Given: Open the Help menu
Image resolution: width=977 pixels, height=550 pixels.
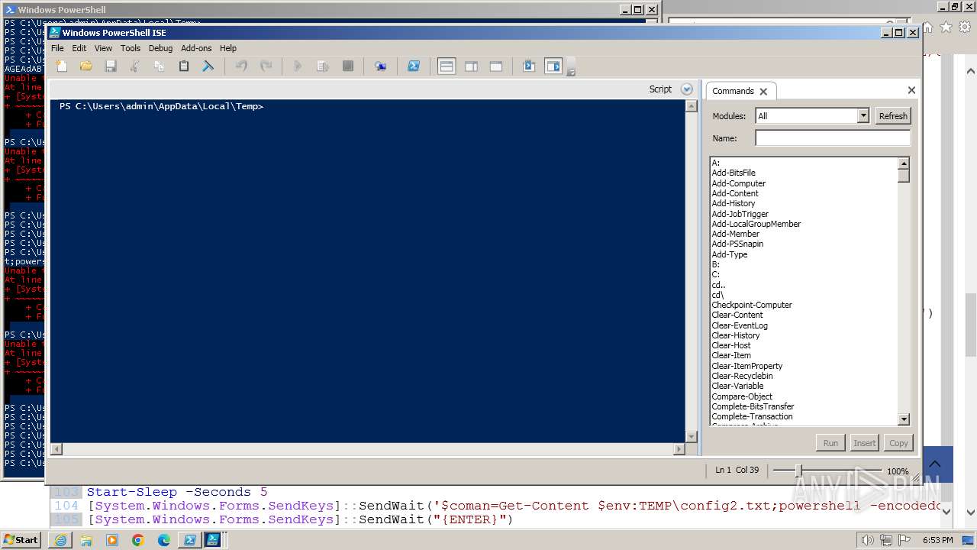Looking at the screenshot, I should click(228, 48).
